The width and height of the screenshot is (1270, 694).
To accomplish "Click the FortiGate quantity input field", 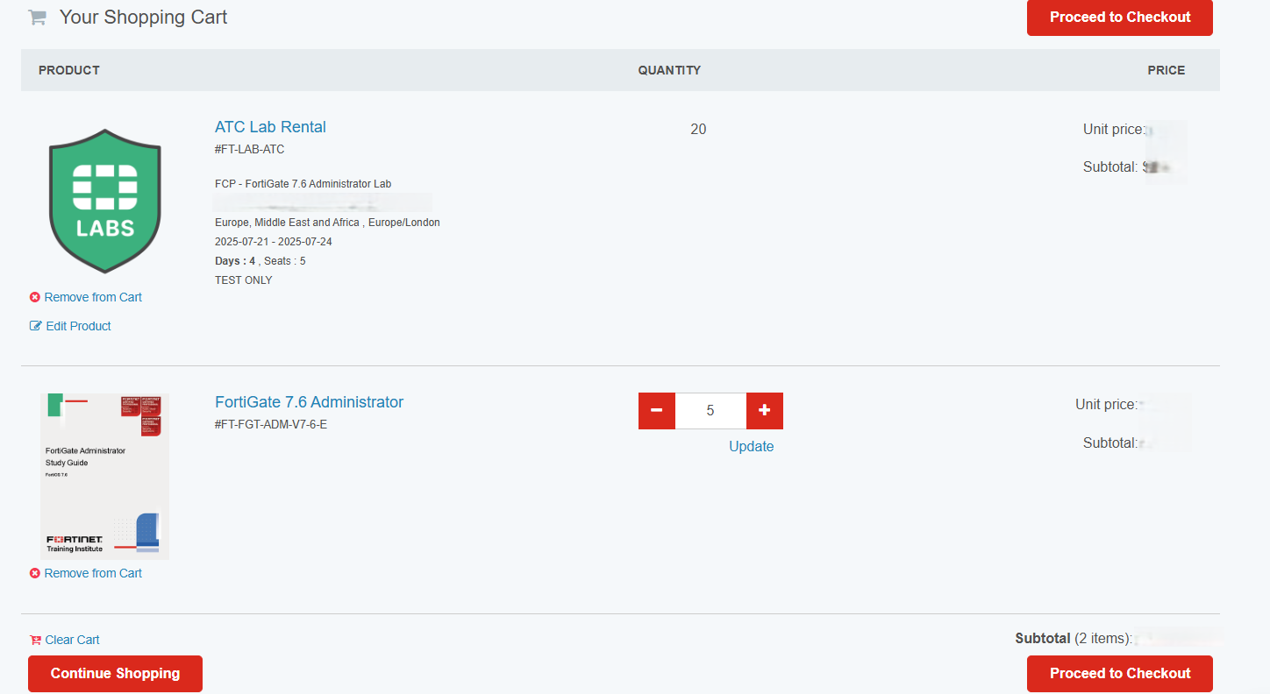I will (x=710, y=411).
